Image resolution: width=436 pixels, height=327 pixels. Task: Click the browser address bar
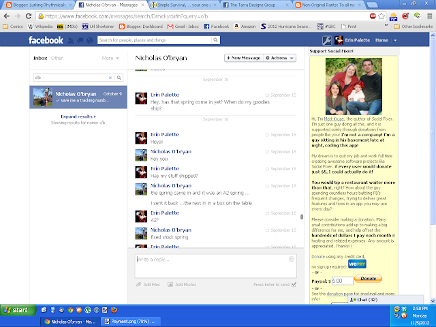click(x=206, y=16)
